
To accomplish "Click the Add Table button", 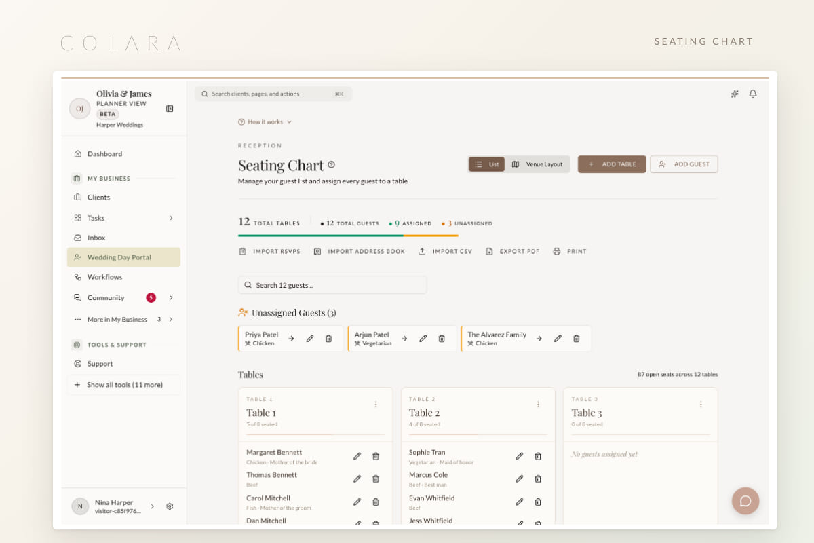I will point(612,164).
